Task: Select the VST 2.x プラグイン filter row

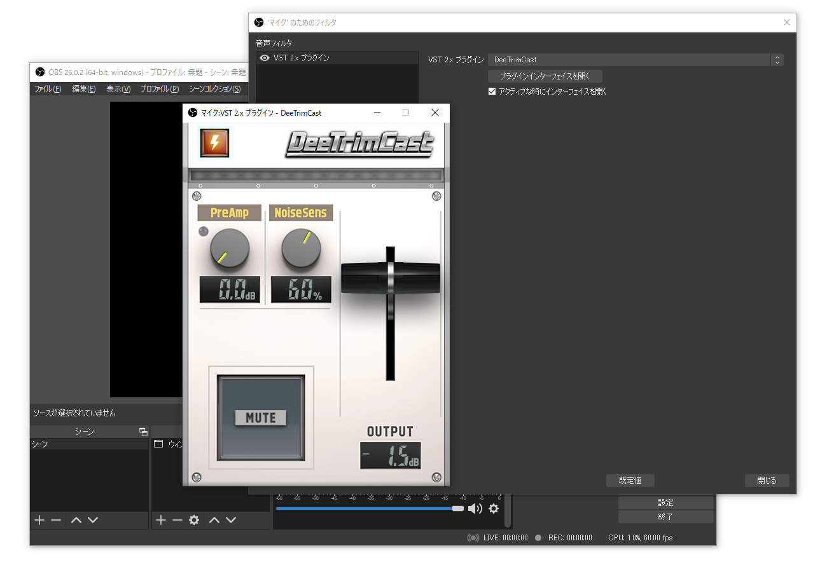Action: pos(337,58)
